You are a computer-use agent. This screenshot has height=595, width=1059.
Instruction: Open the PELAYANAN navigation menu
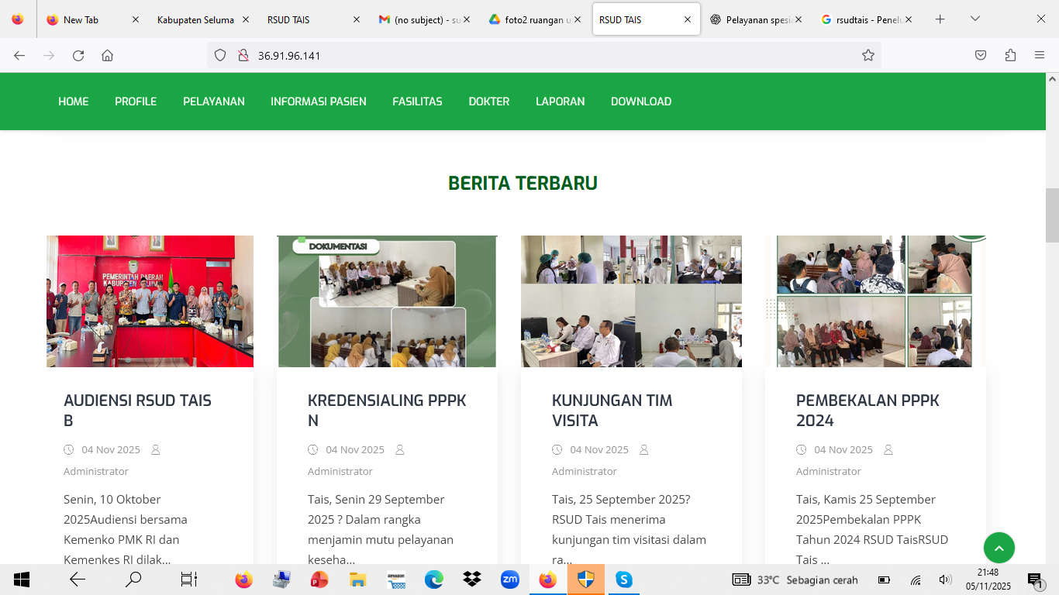coord(213,101)
